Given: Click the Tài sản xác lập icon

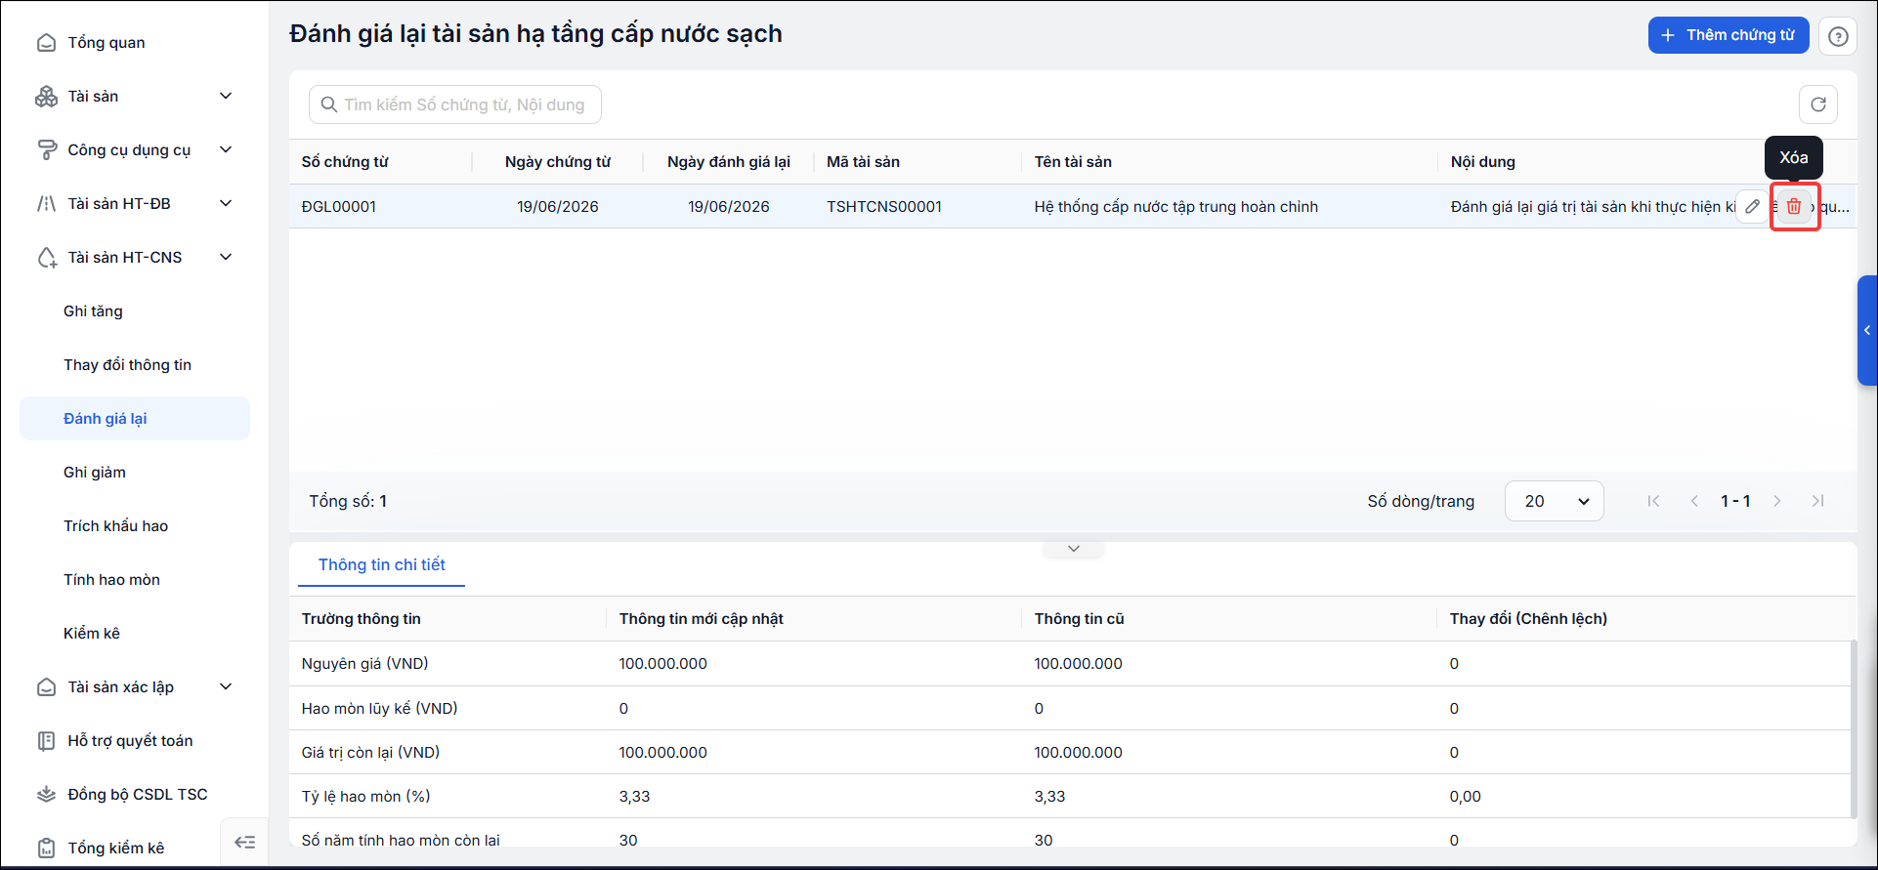Looking at the screenshot, I should [x=46, y=687].
